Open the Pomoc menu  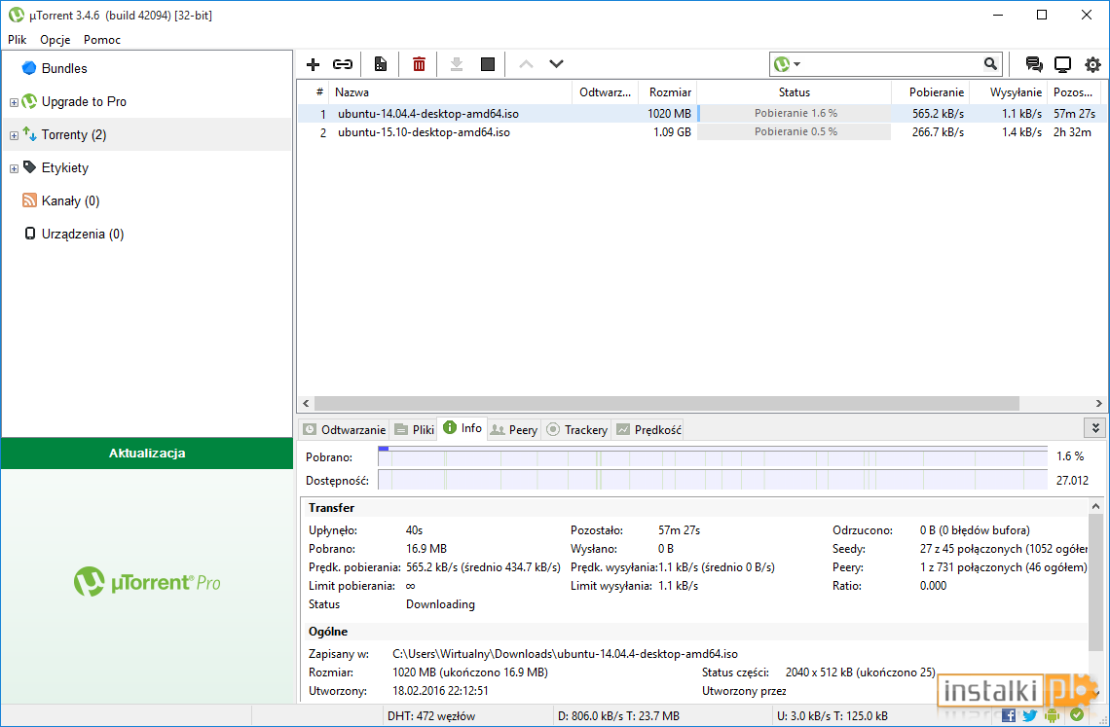tap(102, 40)
